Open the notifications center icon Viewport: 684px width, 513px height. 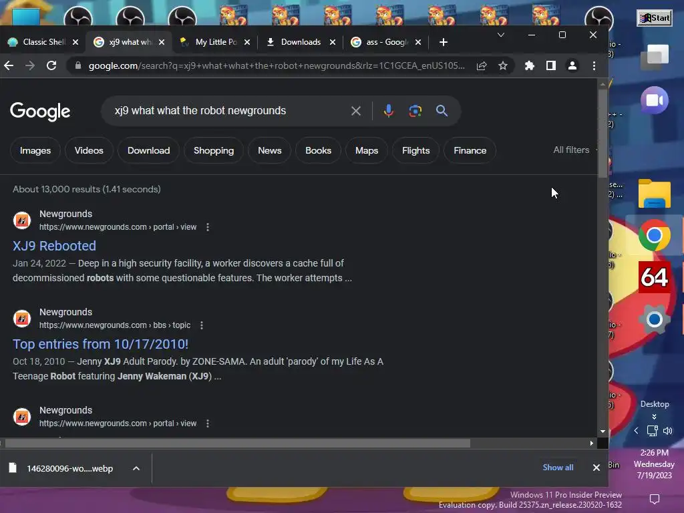click(x=655, y=498)
